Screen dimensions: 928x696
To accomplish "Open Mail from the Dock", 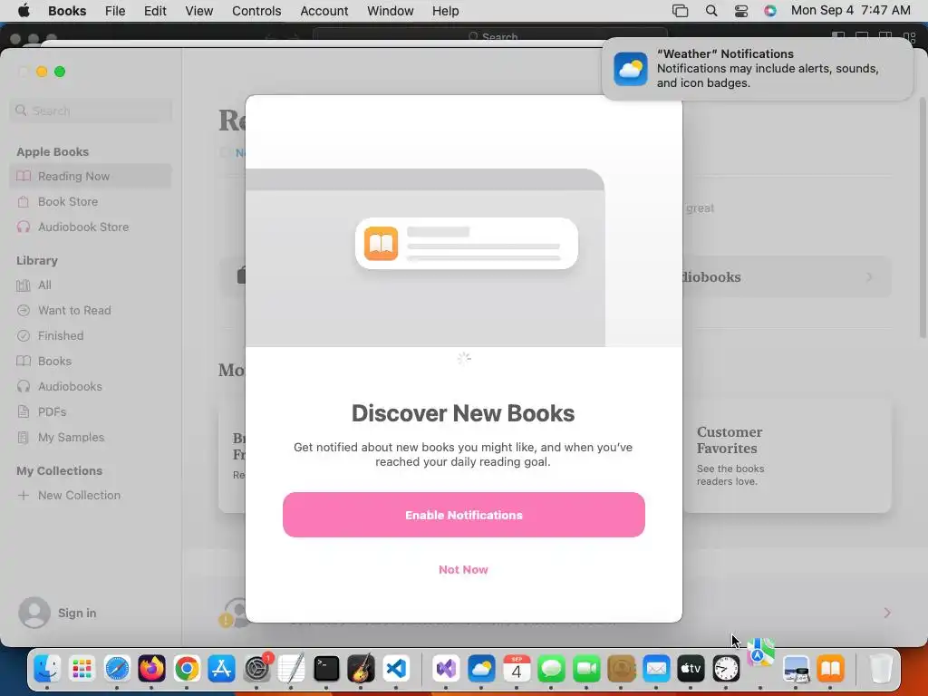I will point(656,669).
